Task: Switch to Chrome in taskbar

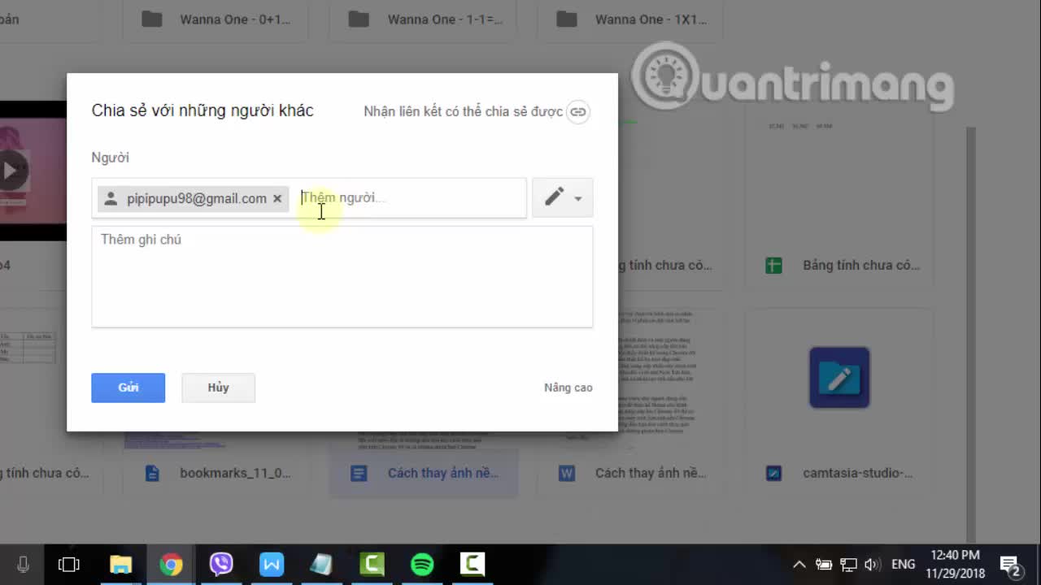Action: coord(171,564)
